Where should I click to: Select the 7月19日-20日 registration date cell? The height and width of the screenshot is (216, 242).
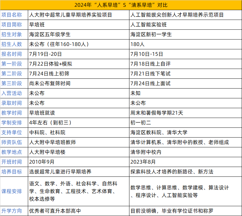click(46, 54)
